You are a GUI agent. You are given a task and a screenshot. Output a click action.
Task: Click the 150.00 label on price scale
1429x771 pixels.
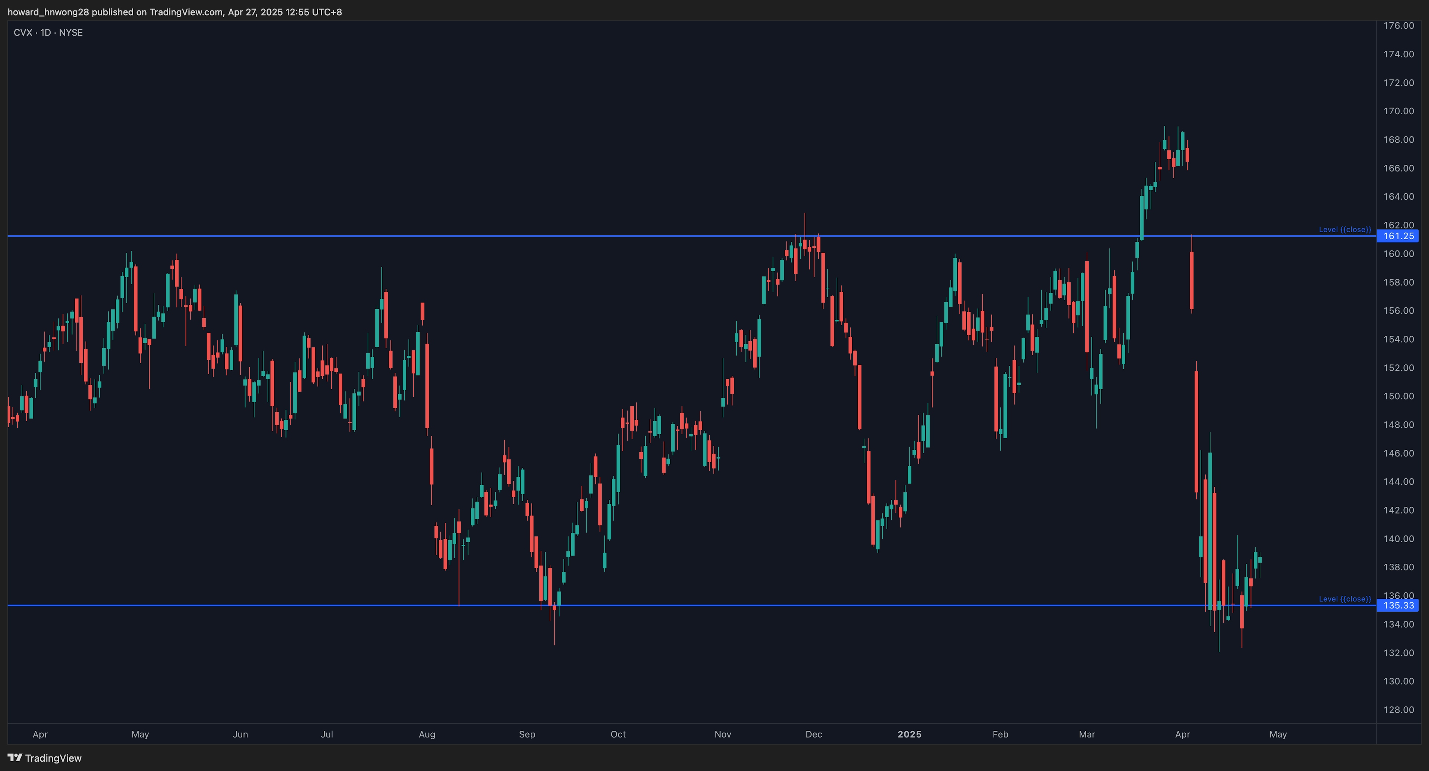(1398, 396)
